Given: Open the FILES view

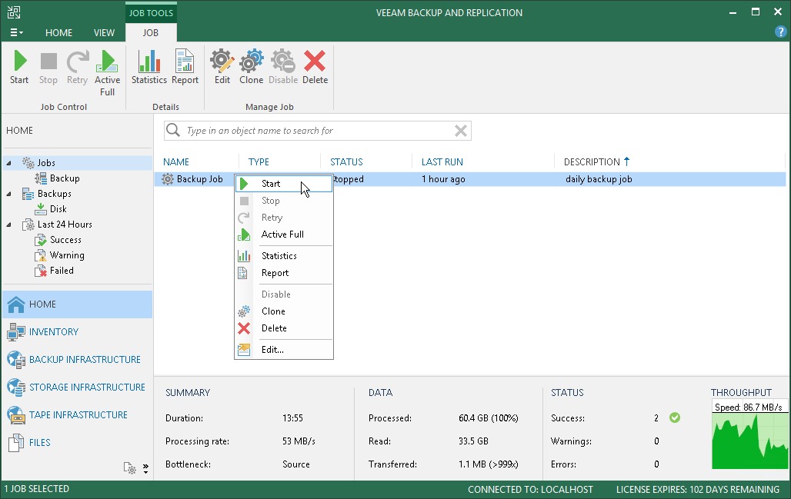Looking at the screenshot, I should click(x=78, y=443).
